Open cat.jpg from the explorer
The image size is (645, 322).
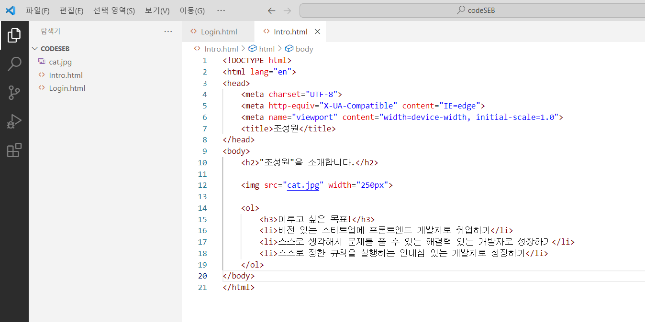(60, 62)
